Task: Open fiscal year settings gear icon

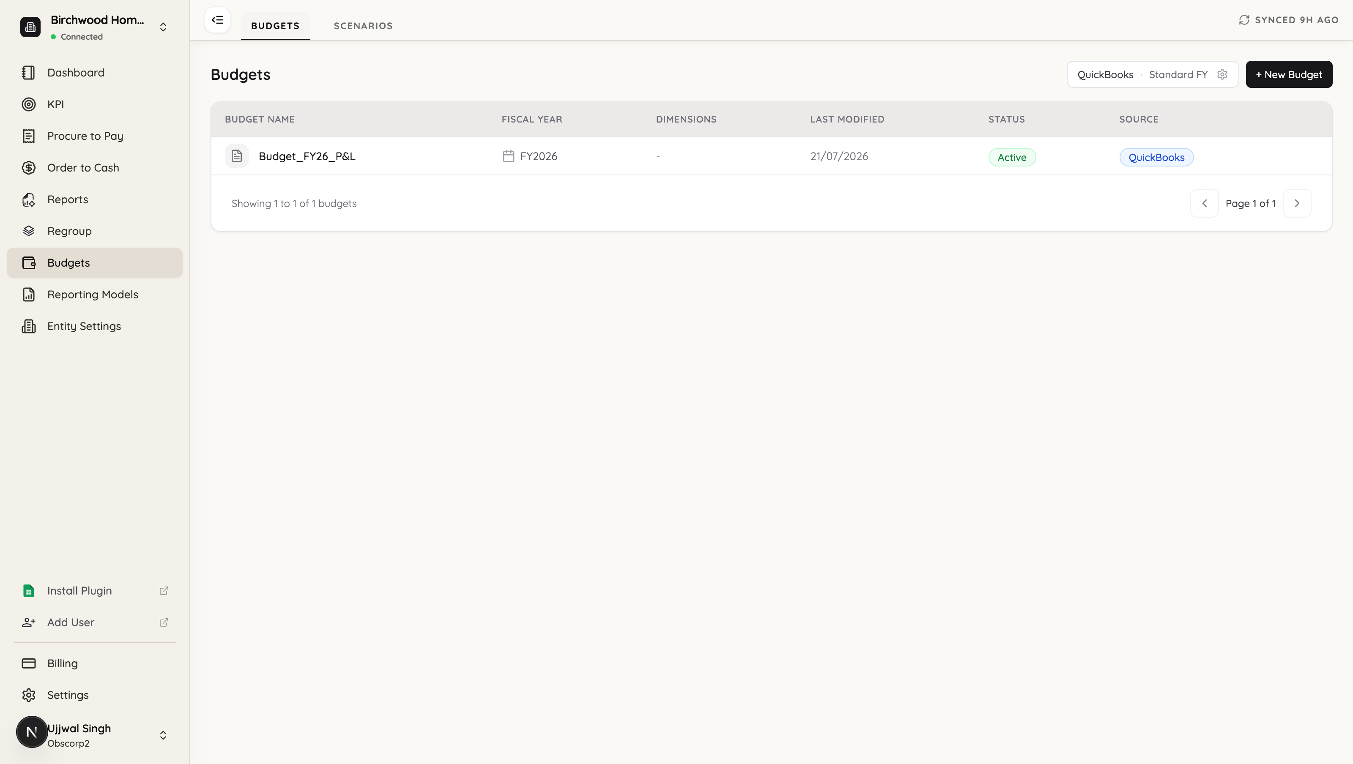Action: [x=1222, y=74]
